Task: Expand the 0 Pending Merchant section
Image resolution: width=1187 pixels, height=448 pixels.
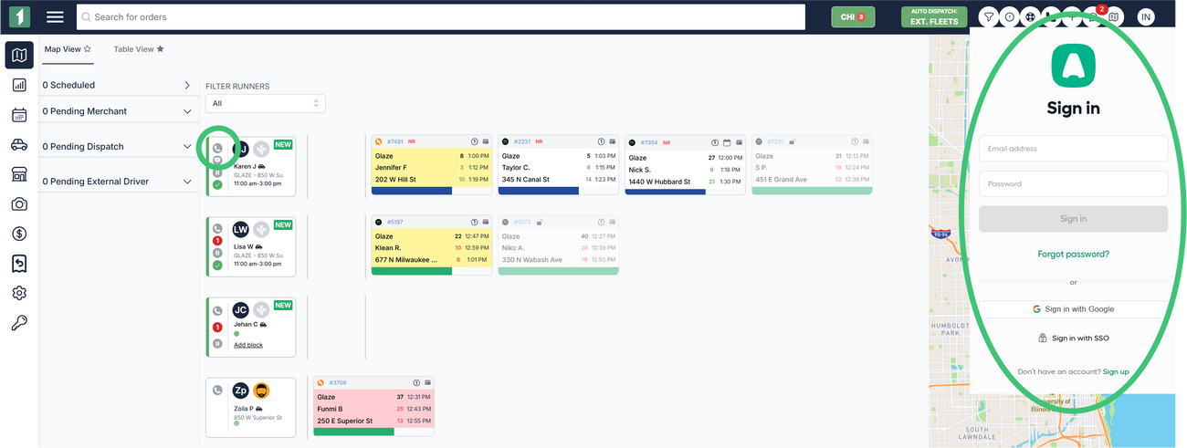Action: click(187, 111)
